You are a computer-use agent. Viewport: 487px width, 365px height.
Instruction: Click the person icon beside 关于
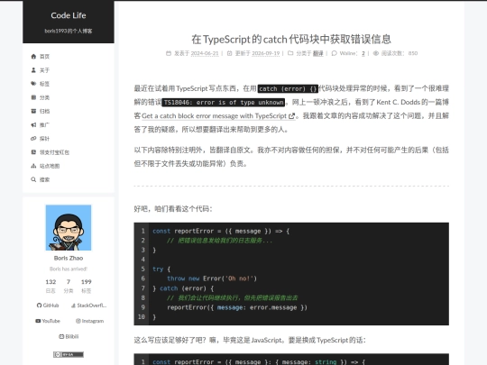click(x=33, y=70)
